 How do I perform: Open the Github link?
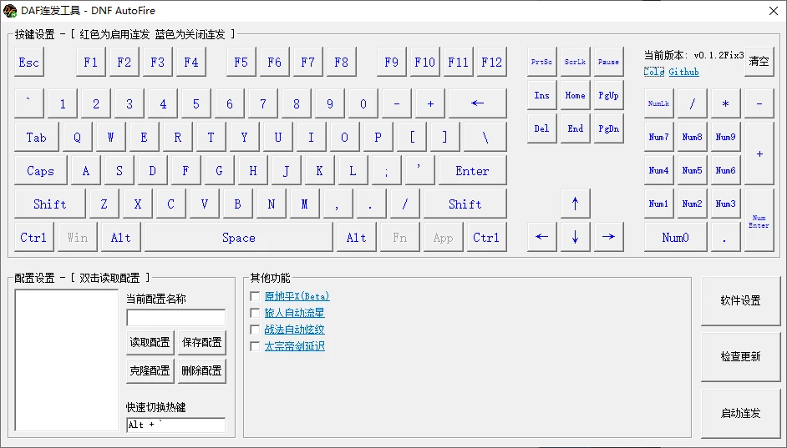(683, 72)
